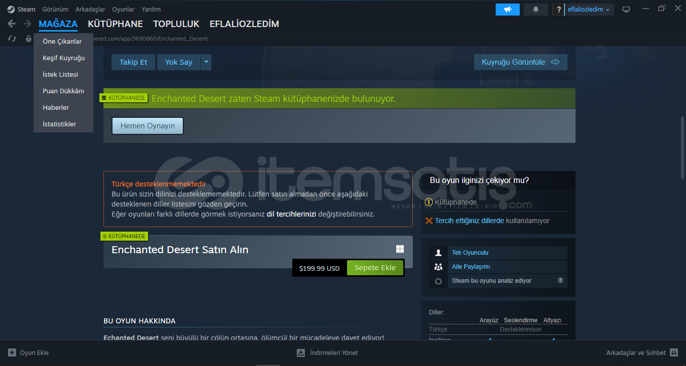This screenshot has width=686, height=366.
Task: Click Steam bu oyunu analiz ediyor
Action: 492,281
